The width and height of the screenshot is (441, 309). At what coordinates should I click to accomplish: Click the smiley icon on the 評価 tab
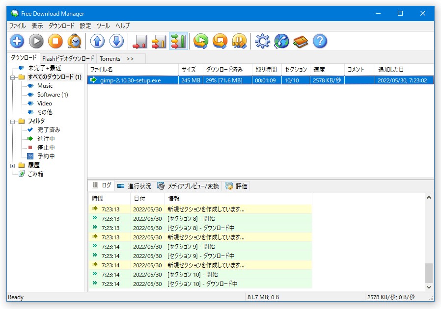pos(229,186)
